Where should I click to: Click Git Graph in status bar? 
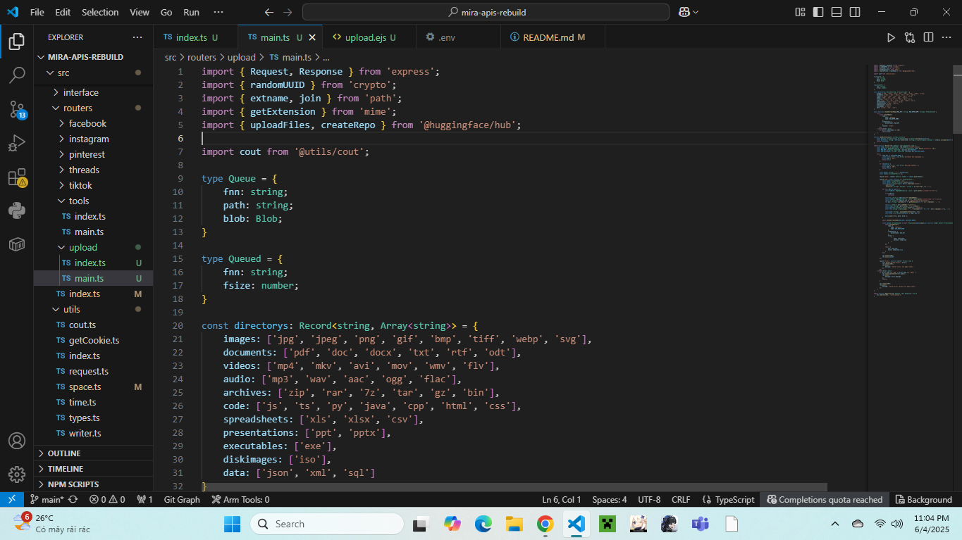[182, 499]
